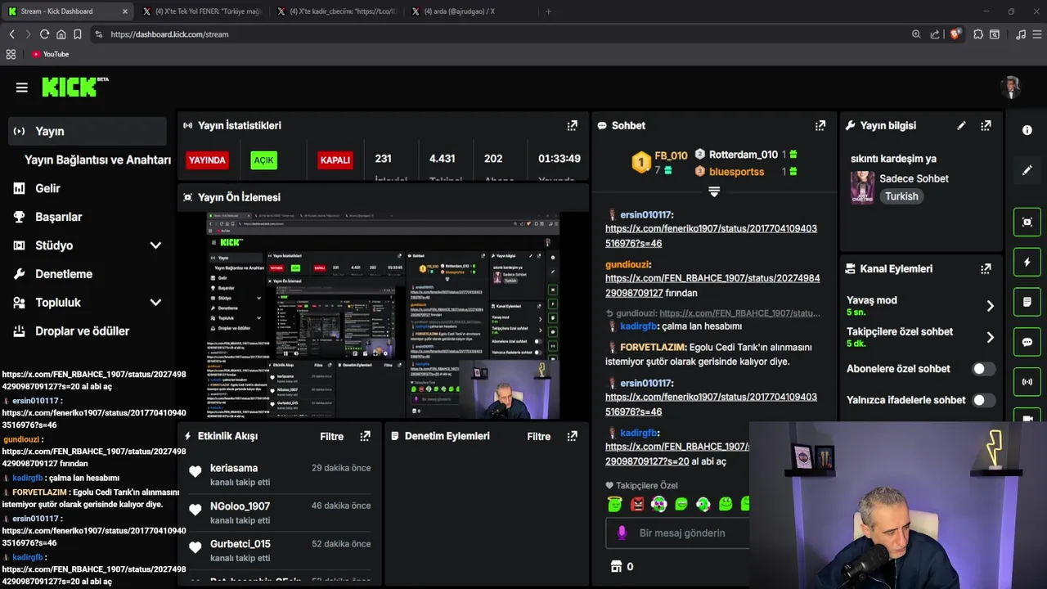
Task: Pop out the Denetim Eylemleri panel
Action: coord(573,436)
